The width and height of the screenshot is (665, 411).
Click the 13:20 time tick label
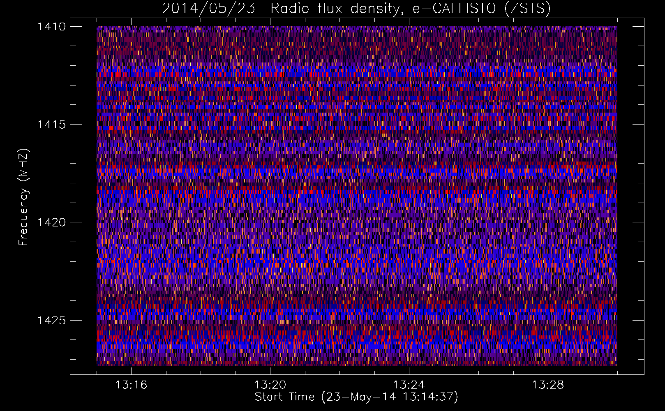coord(270,385)
